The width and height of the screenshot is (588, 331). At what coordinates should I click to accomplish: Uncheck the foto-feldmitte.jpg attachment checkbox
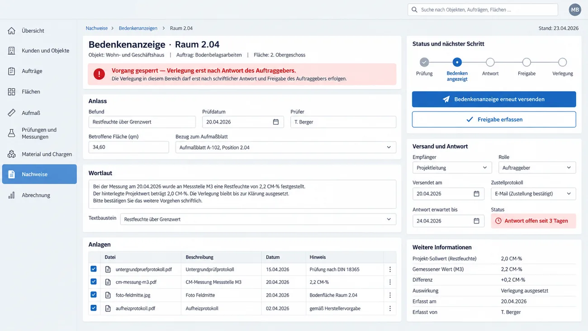[93, 294]
